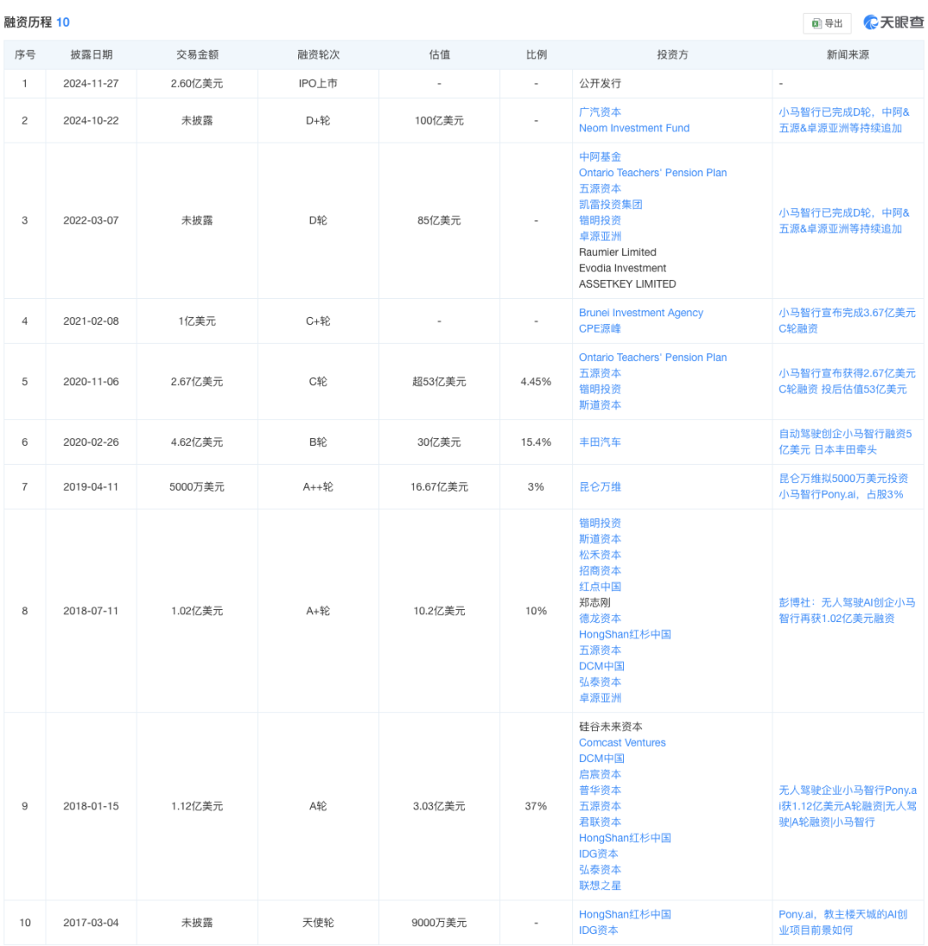Open news link 自动驾驶创企小马智行融资5亿美元
Screen dimensions: 928x946
[846, 442]
